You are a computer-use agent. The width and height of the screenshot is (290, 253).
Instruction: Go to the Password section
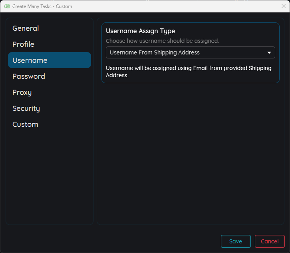(x=29, y=76)
